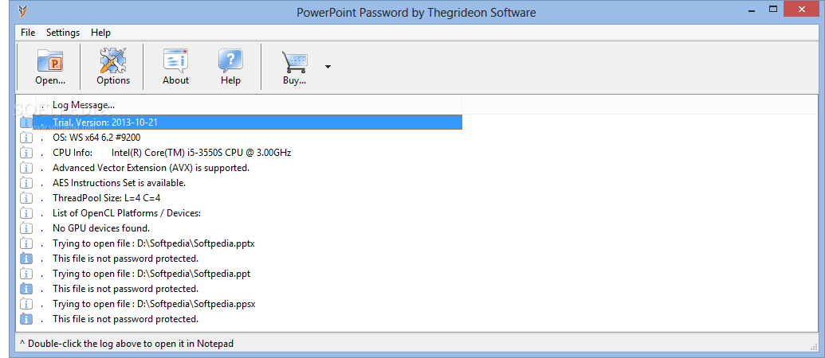Viewport: 825px width, 358px height.
Task: Click info icon beside ThreadPool Size row
Action: click(26, 198)
